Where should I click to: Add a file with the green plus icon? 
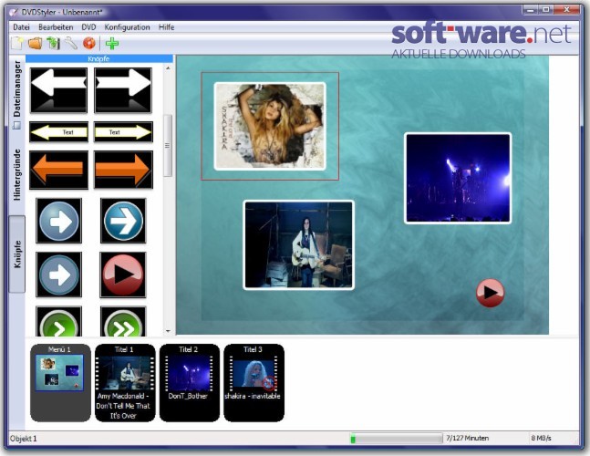[112, 44]
